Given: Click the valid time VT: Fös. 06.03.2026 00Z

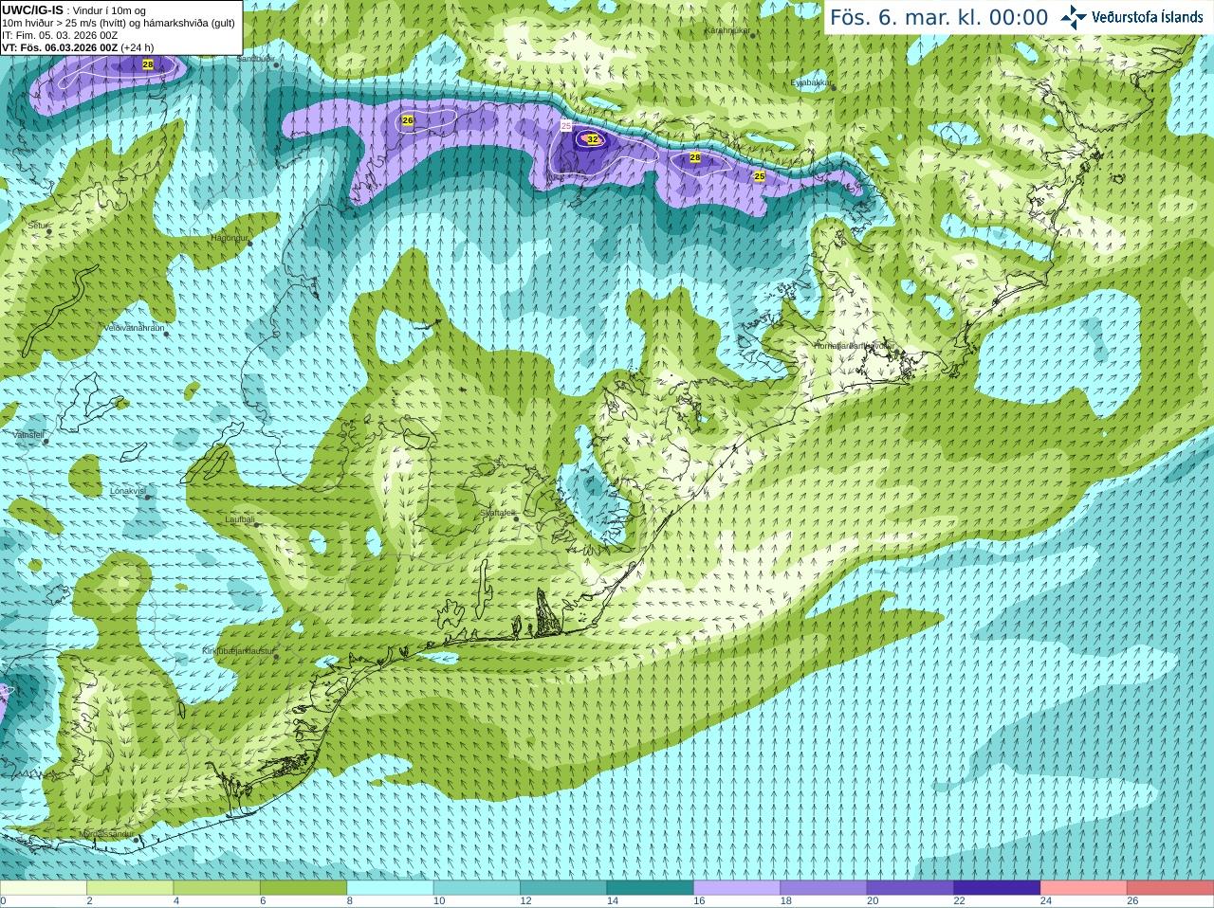Looking at the screenshot, I should 60,47.
